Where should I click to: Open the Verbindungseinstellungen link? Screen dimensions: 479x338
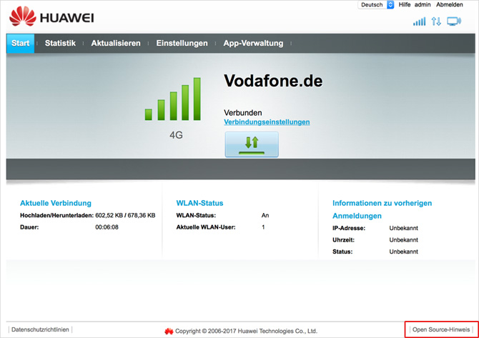tap(267, 122)
